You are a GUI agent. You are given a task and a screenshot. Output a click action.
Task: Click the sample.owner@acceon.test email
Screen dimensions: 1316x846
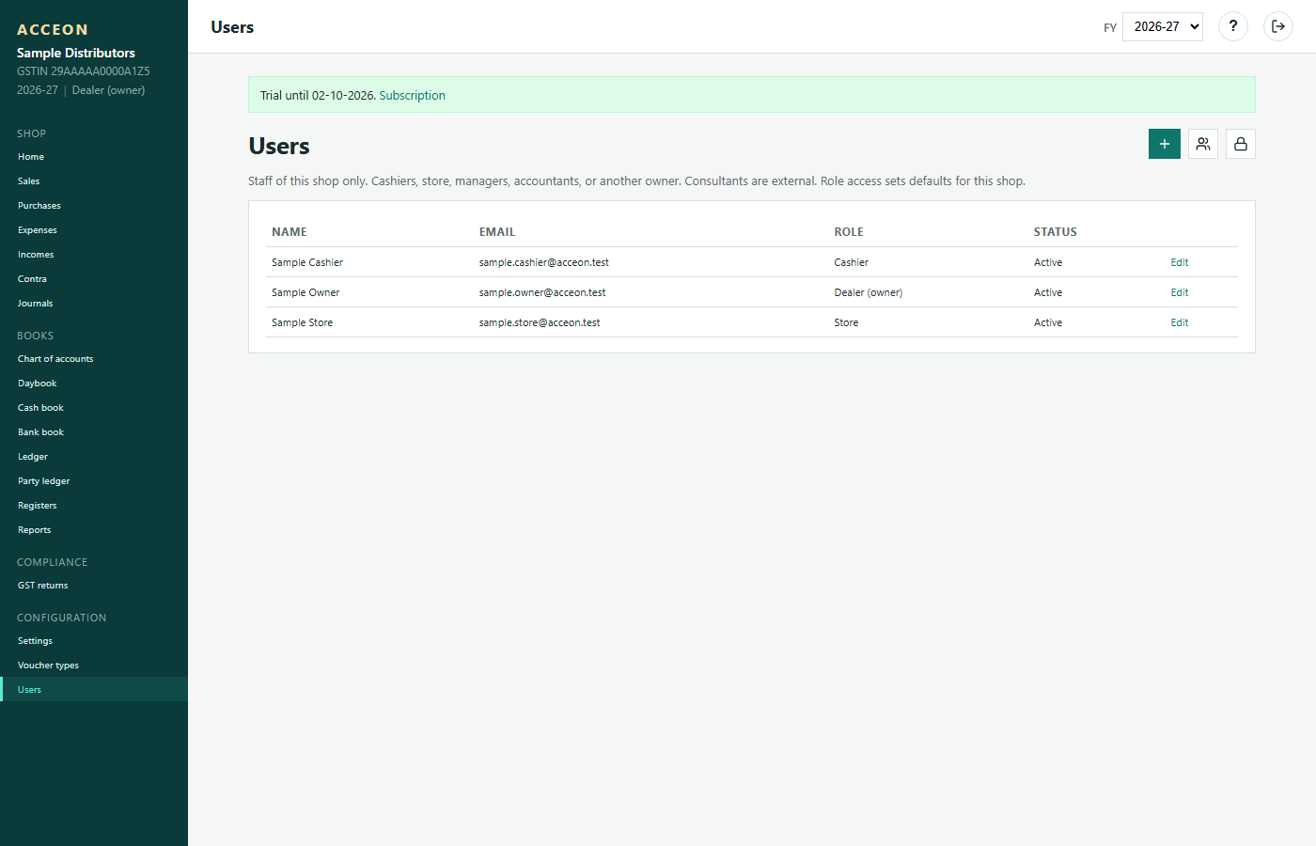542,292
